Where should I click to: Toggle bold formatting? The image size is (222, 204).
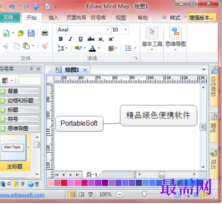tap(61, 39)
